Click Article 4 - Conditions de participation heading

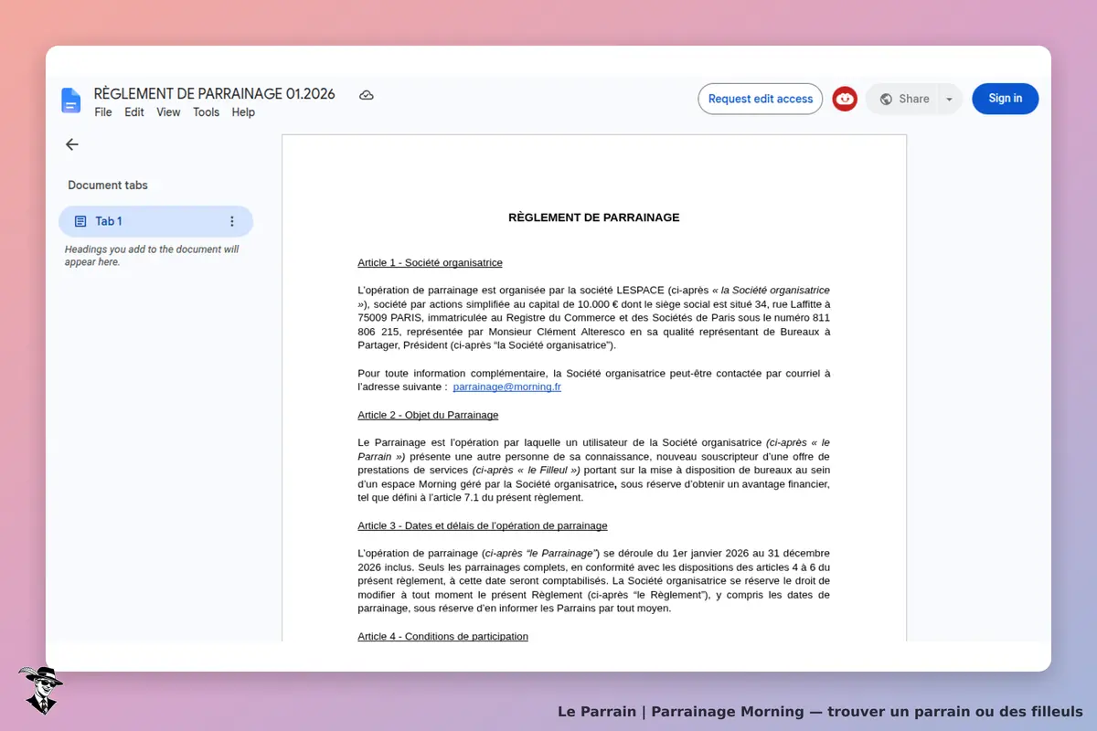(442, 636)
